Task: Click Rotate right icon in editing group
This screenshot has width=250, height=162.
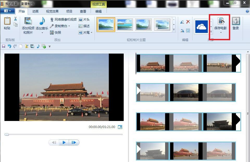Action: tap(182, 30)
